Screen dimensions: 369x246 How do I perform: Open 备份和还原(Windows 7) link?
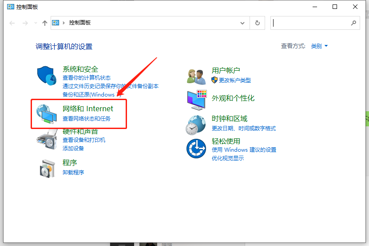click(91, 95)
